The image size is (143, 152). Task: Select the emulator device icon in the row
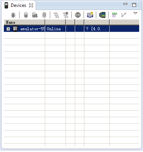15,29
